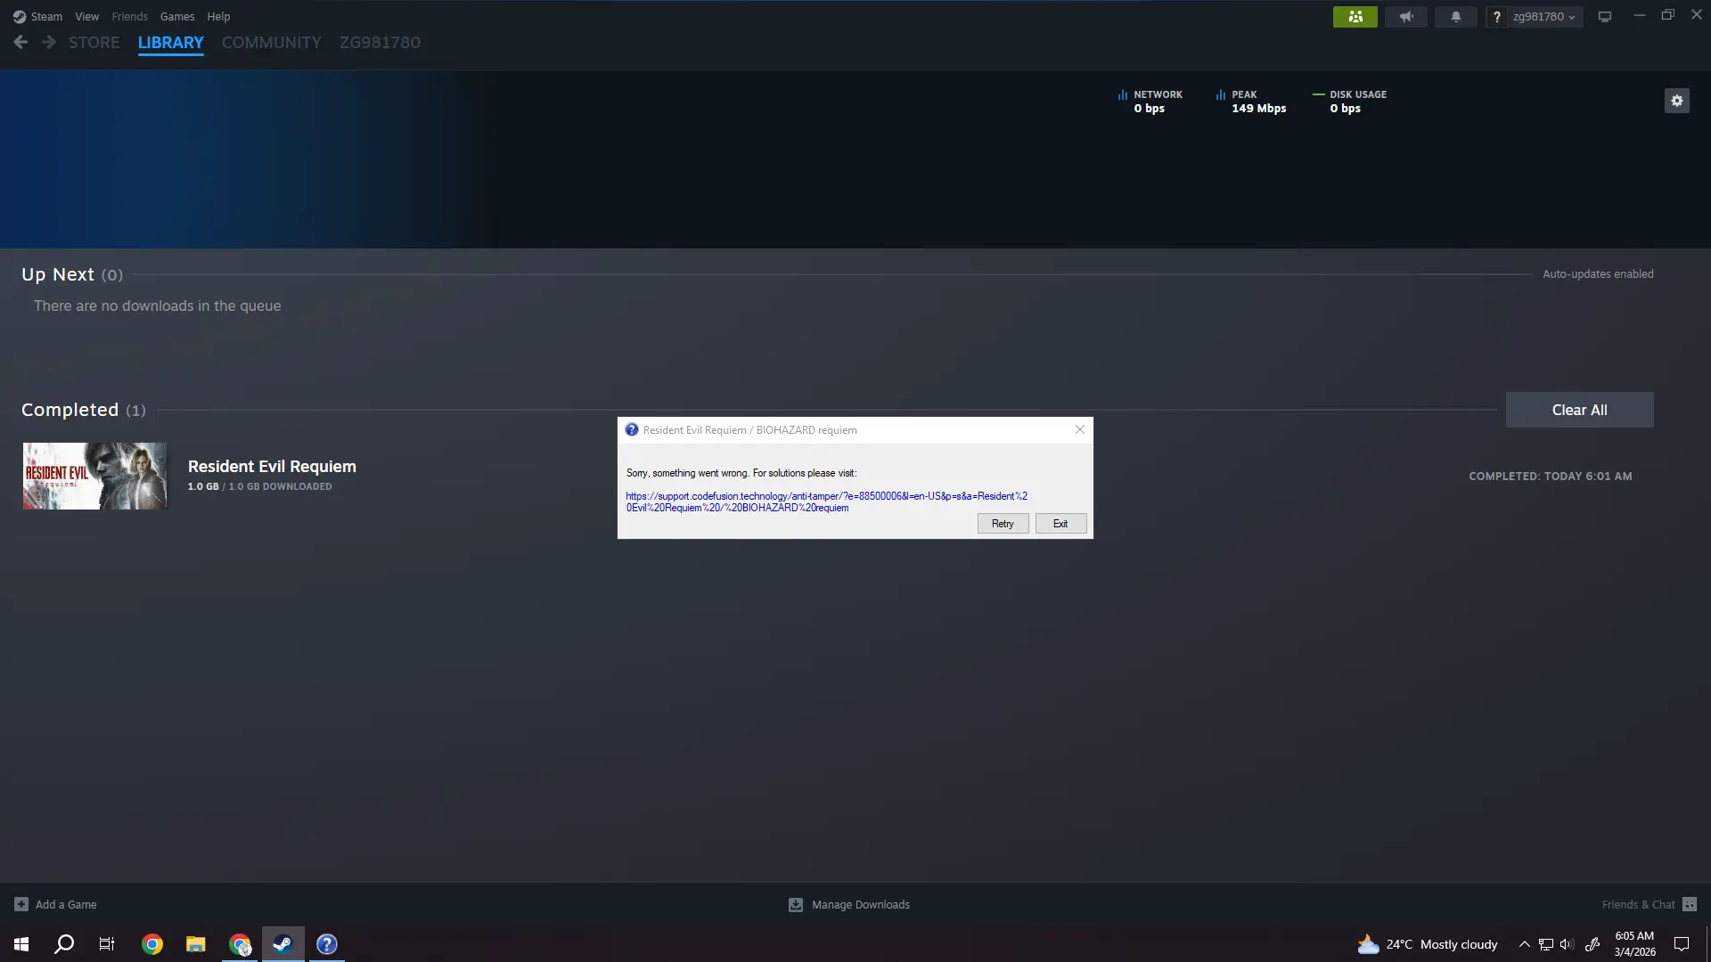Open the ZG981780 profile tab
Screen dimensions: 1711x962
[x=380, y=42]
